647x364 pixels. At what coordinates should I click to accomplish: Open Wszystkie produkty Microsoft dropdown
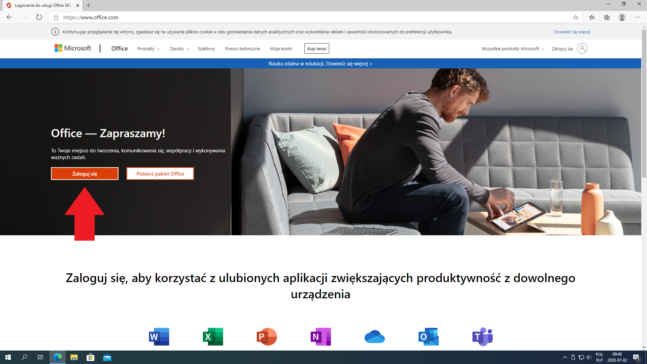pos(513,49)
